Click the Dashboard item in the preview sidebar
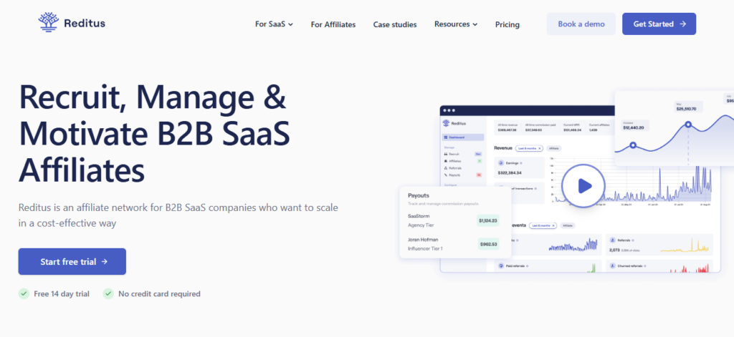Screen dimensions: 734x337 point(463,137)
